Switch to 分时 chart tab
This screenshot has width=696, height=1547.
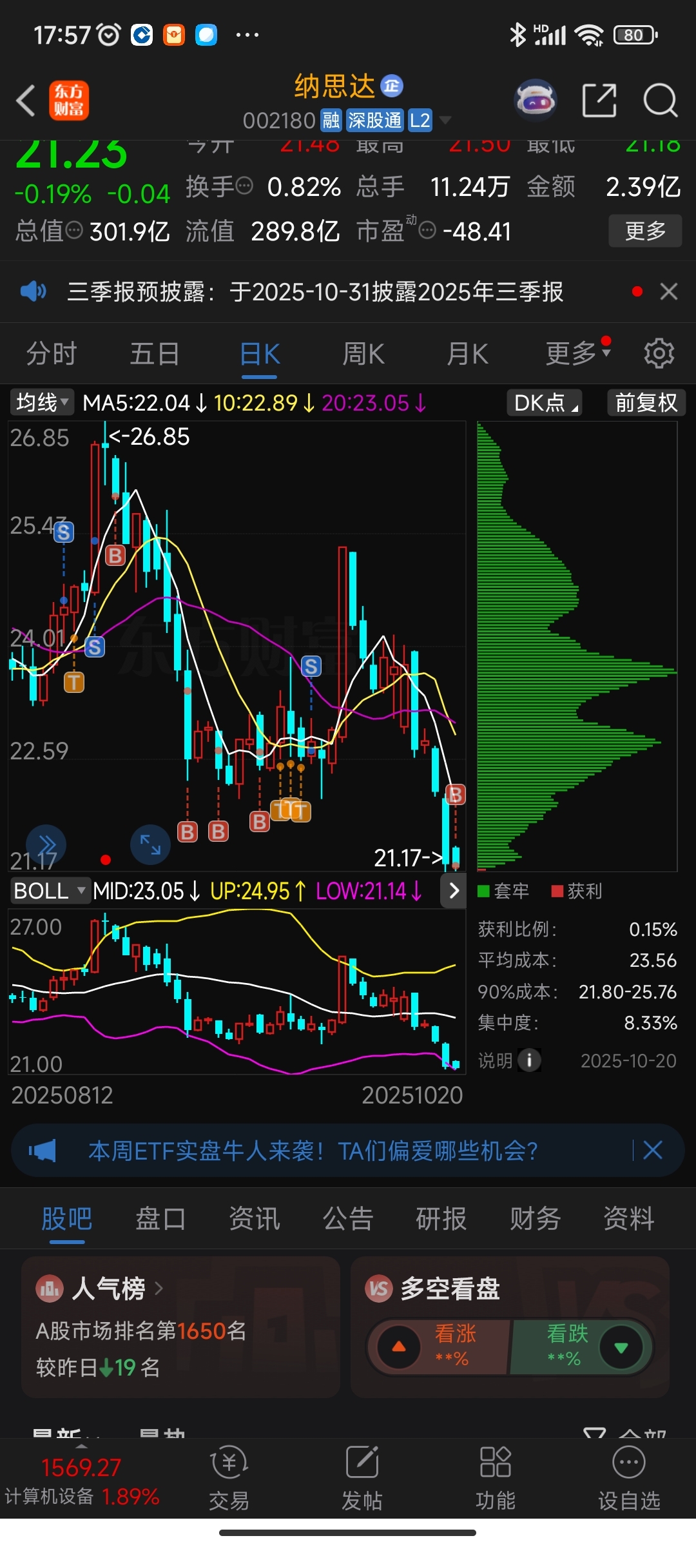[52, 354]
